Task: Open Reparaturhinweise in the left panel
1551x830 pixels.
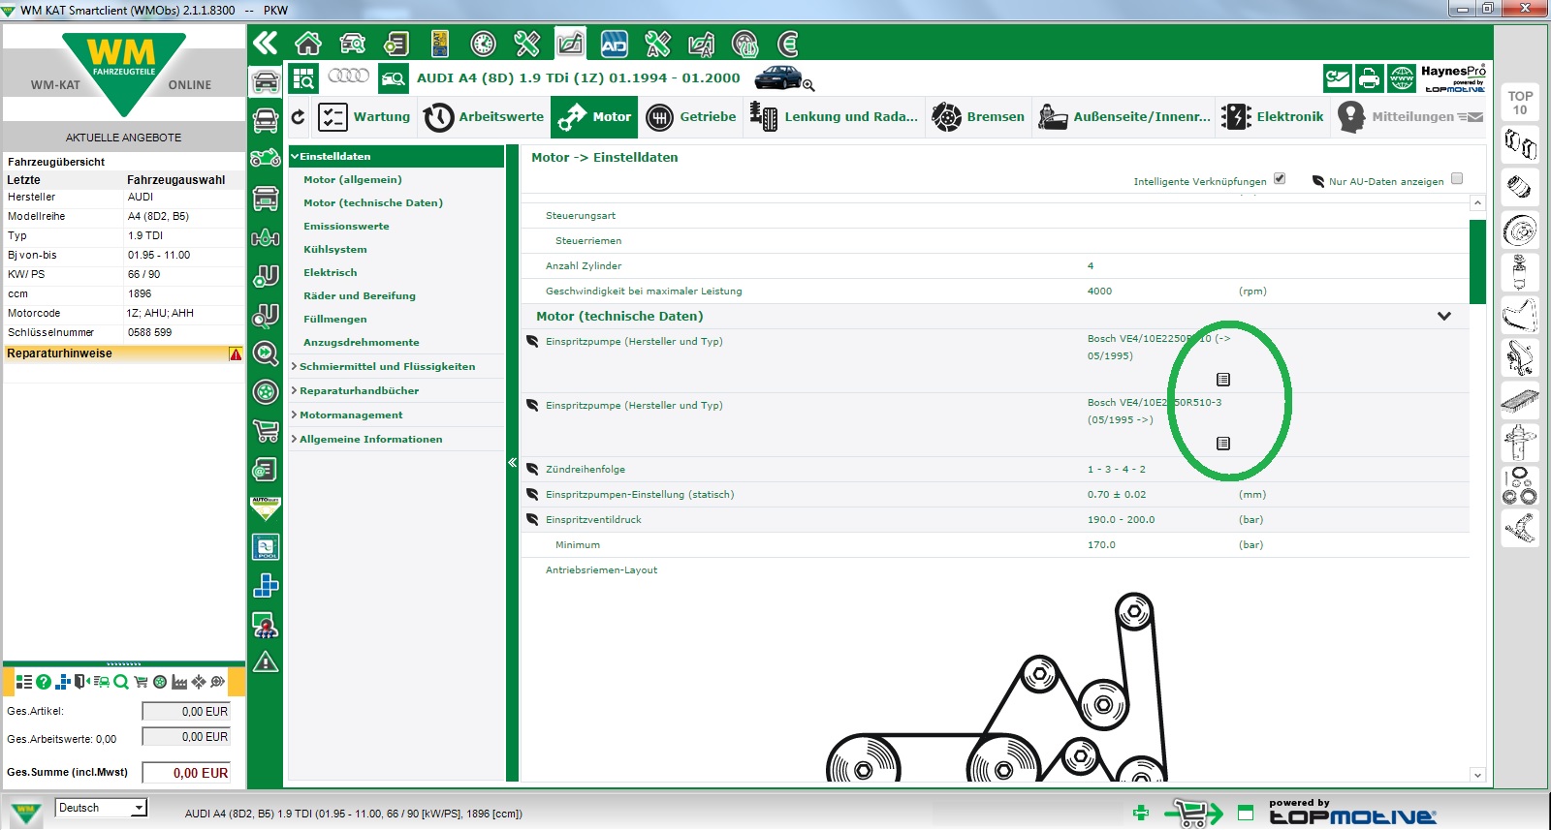Action: click(x=124, y=354)
